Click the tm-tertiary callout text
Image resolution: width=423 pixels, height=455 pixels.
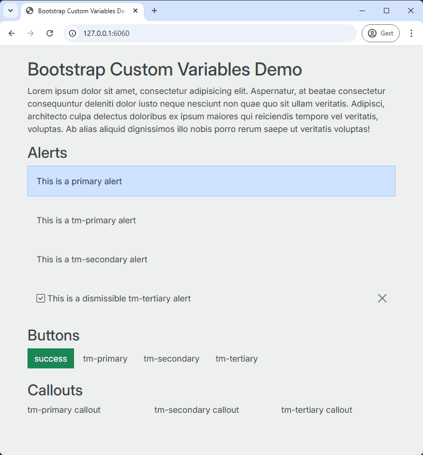317,410
